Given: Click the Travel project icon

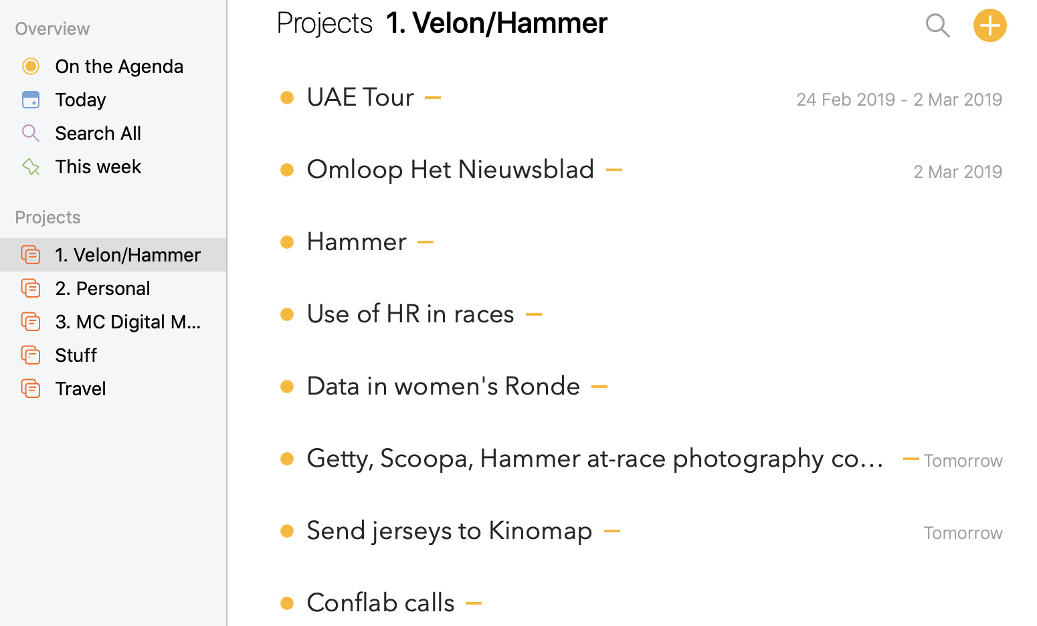Looking at the screenshot, I should pyautogui.click(x=31, y=389).
